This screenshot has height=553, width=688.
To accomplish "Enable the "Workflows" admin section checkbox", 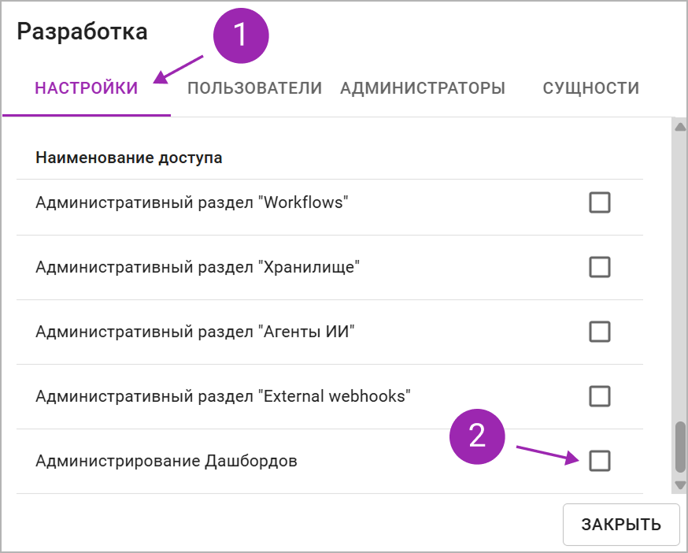I will [599, 202].
